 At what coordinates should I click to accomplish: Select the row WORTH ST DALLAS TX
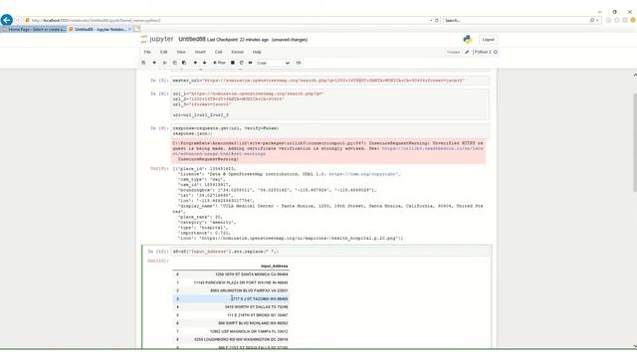(x=231, y=307)
